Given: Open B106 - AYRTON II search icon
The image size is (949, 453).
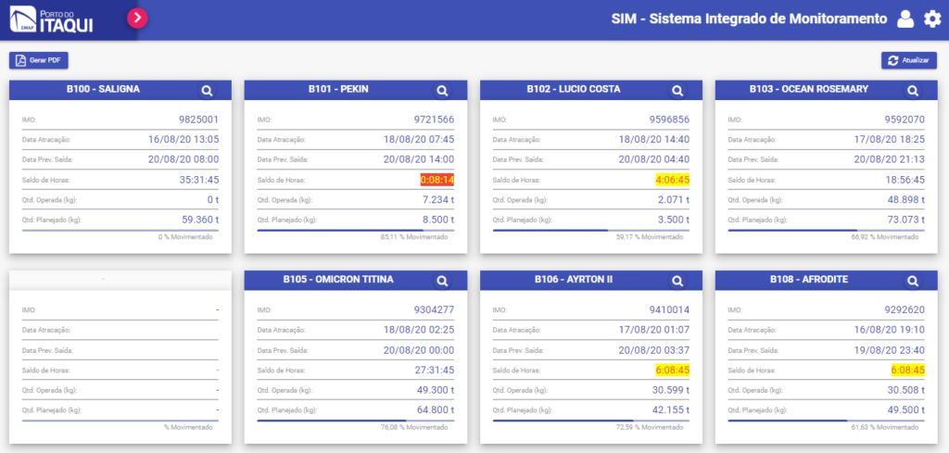Looking at the screenshot, I should click(677, 281).
